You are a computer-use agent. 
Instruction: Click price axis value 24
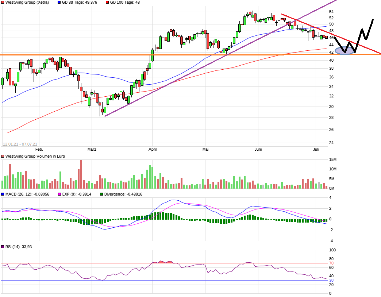point(331,143)
